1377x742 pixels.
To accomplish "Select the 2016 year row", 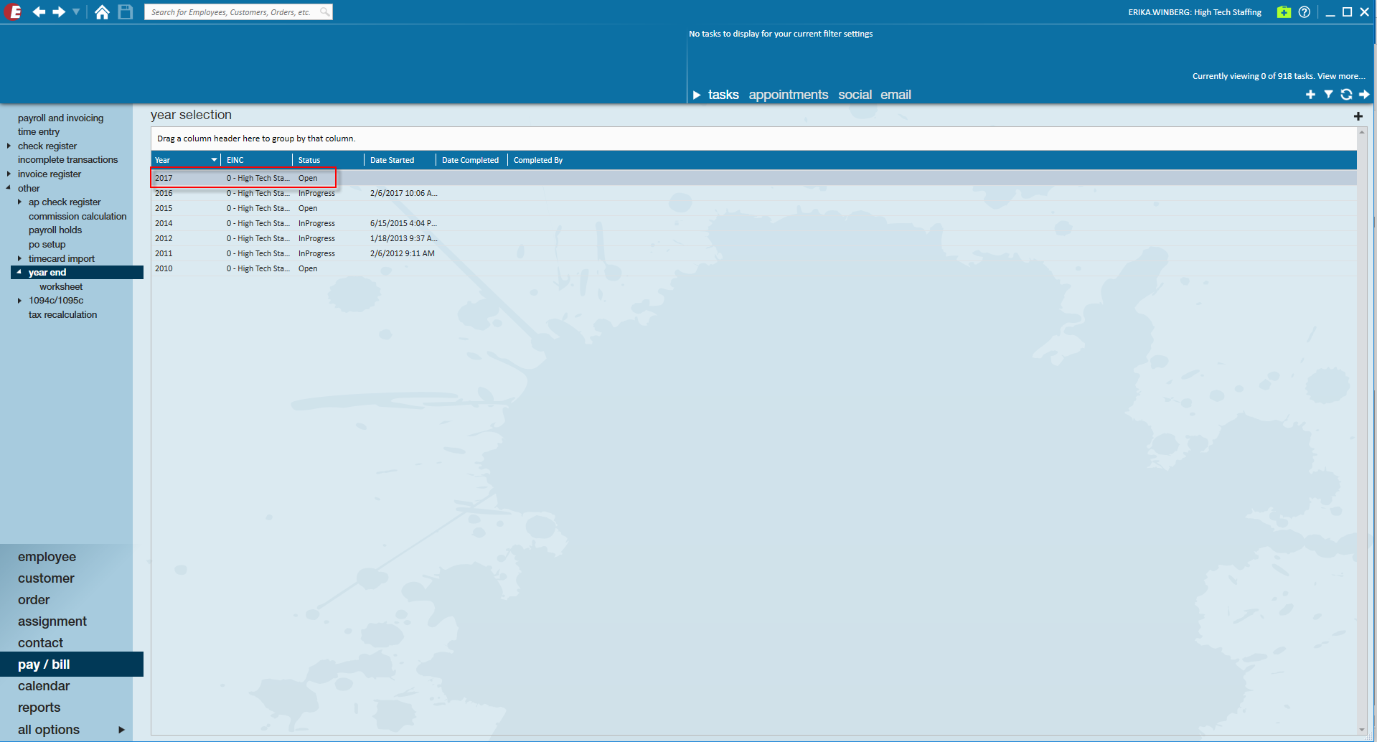I will point(753,193).
